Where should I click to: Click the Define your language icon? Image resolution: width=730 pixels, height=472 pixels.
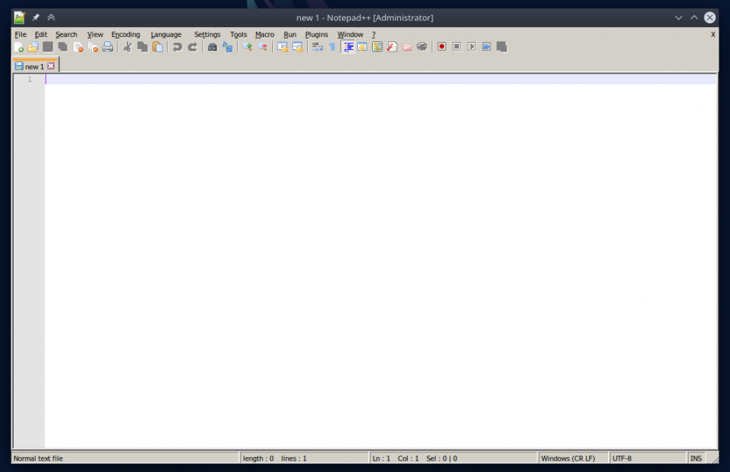(x=362, y=47)
